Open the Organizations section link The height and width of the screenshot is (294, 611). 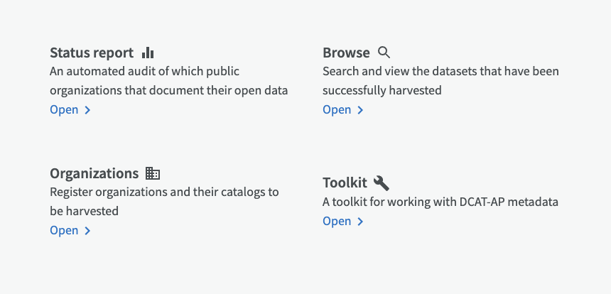point(70,231)
